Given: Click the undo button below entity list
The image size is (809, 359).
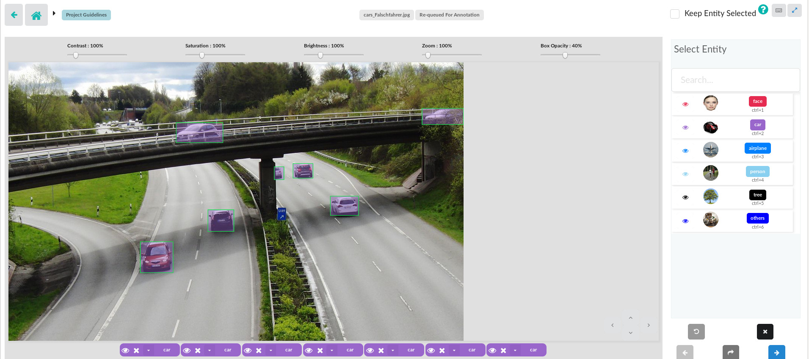Looking at the screenshot, I should tap(696, 331).
